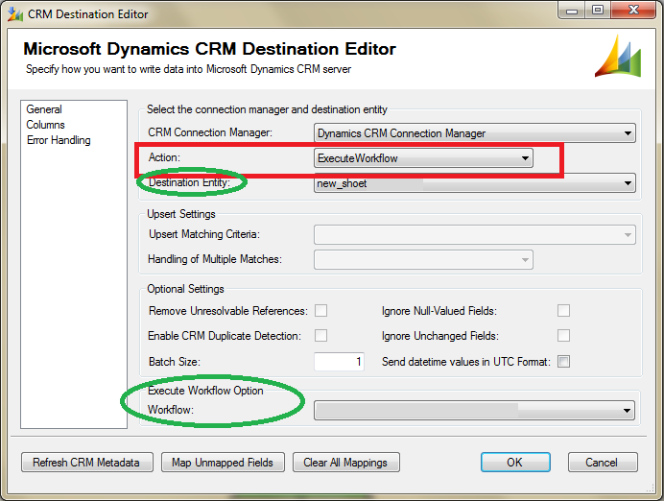Click the Cancel button
The height and width of the screenshot is (501, 664).
[x=603, y=462]
